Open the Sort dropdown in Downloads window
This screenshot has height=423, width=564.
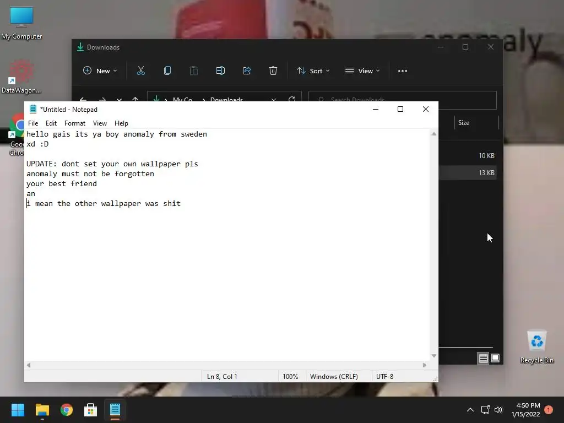pyautogui.click(x=313, y=71)
